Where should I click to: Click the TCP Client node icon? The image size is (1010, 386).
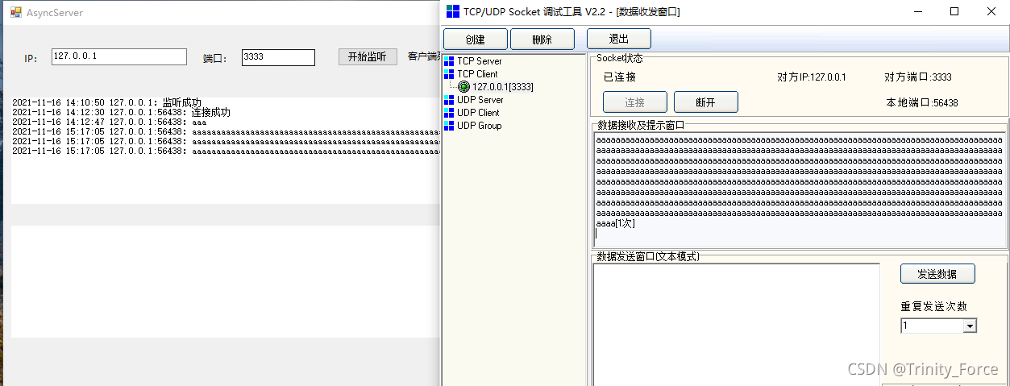[x=449, y=74]
